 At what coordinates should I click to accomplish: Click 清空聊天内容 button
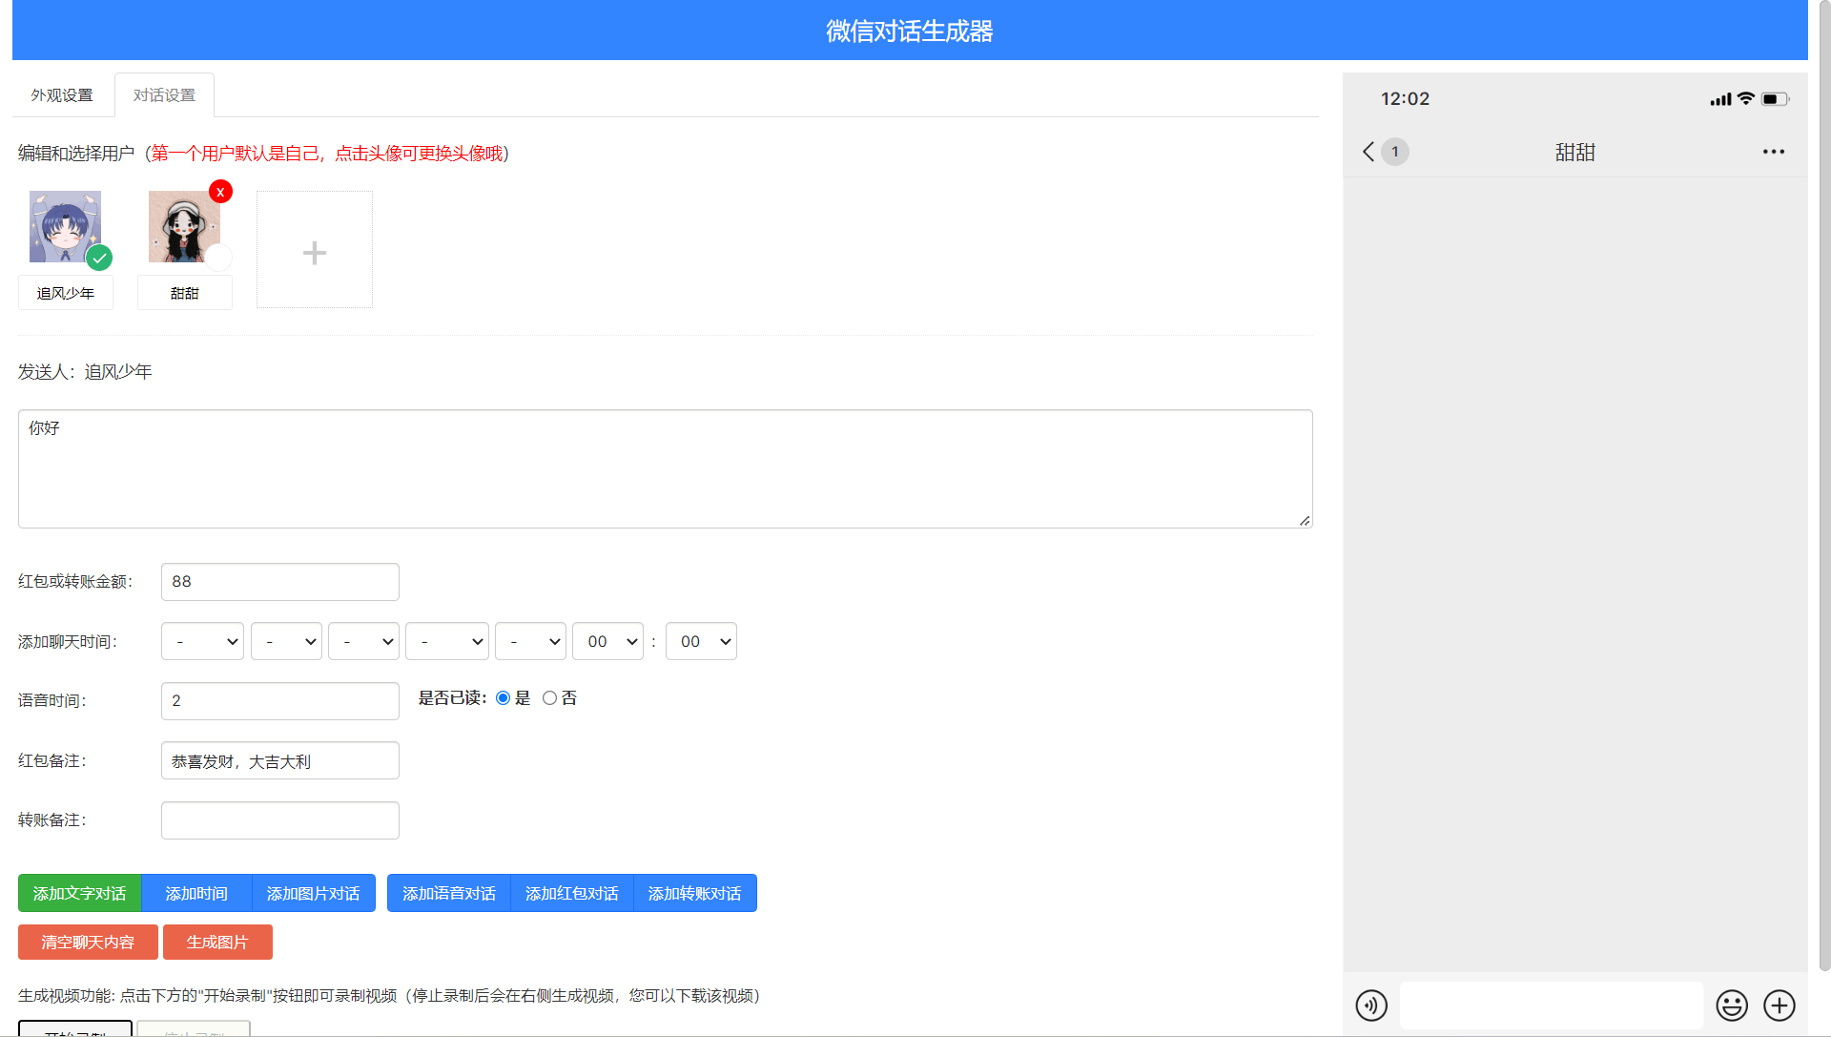88,942
